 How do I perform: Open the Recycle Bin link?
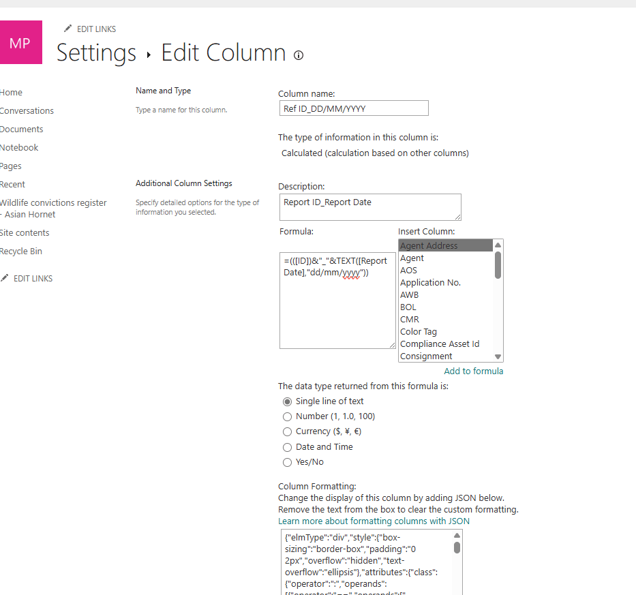pos(20,251)
